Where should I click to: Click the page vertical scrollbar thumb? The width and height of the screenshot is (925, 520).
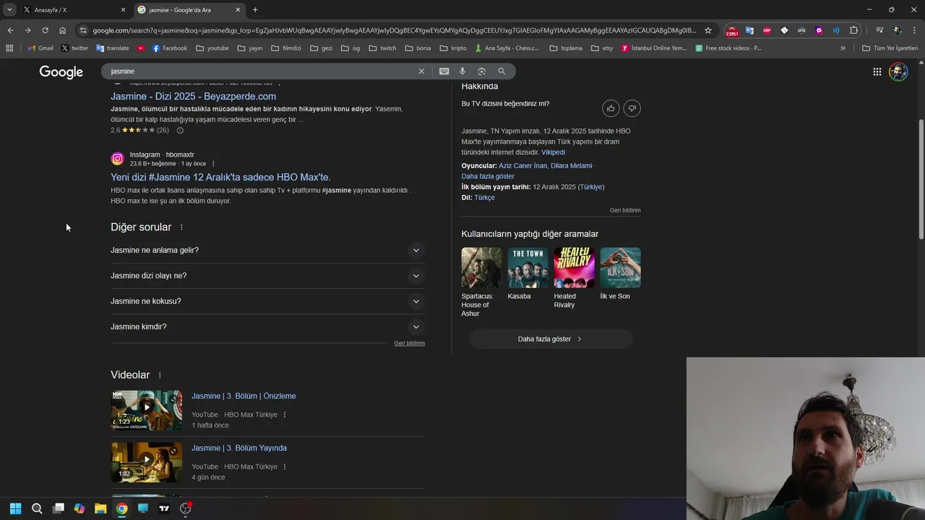click(921, 178)
